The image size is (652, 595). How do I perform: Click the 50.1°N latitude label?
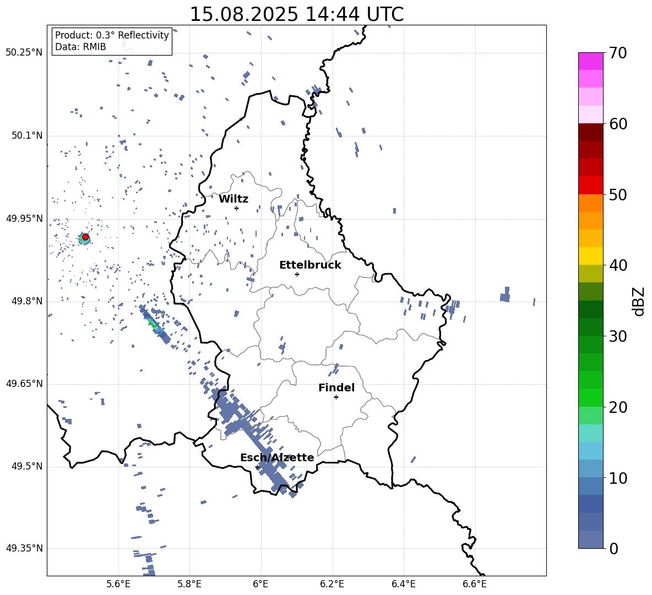click(27, 136)
